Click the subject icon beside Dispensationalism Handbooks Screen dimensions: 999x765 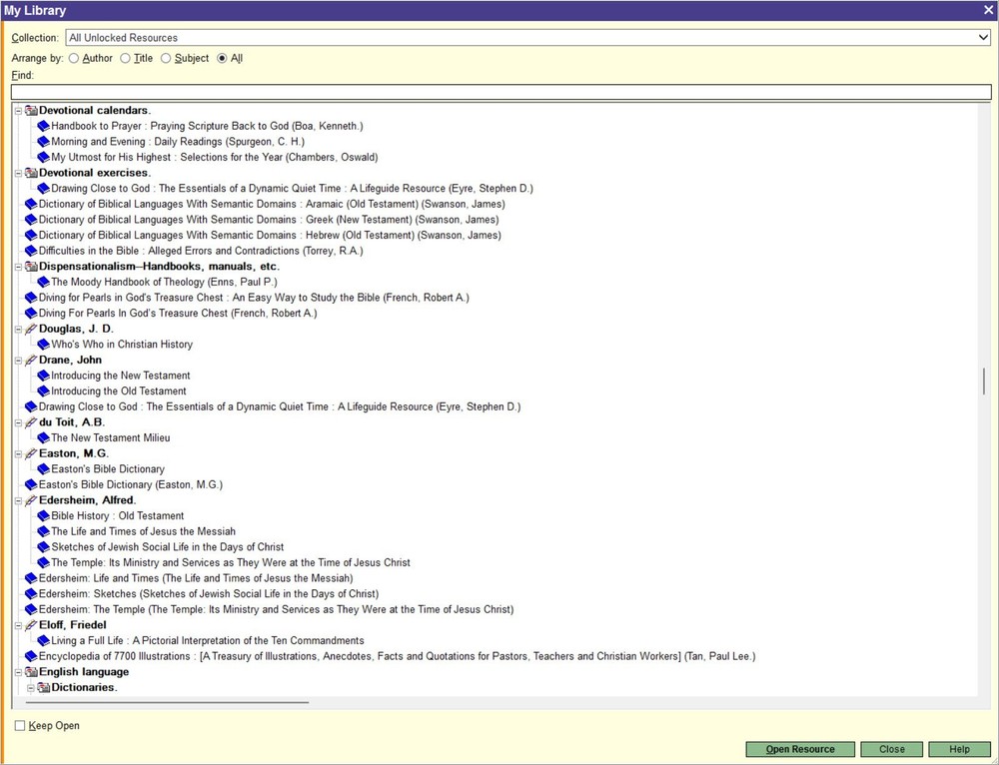(x=31, y=267)
